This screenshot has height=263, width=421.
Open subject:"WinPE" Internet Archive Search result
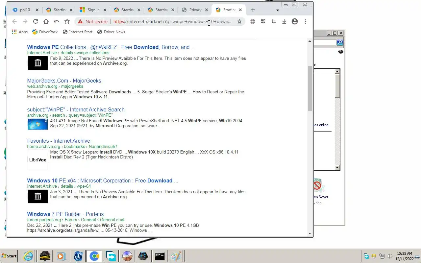coord(76,109)
